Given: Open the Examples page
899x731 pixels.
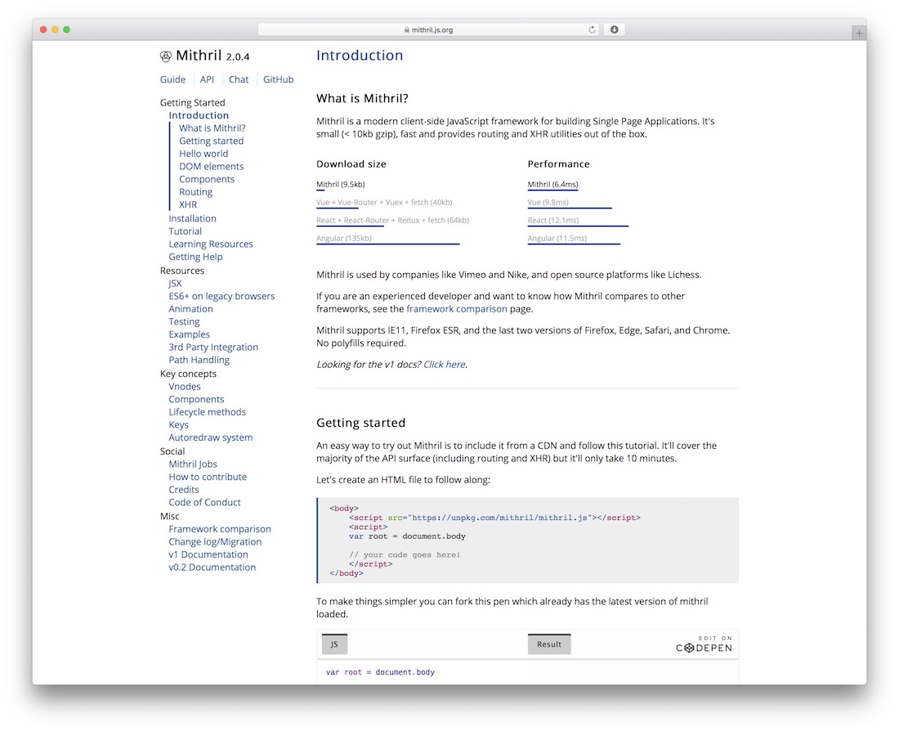Looking at the screenshot, I should click(190, 334).
